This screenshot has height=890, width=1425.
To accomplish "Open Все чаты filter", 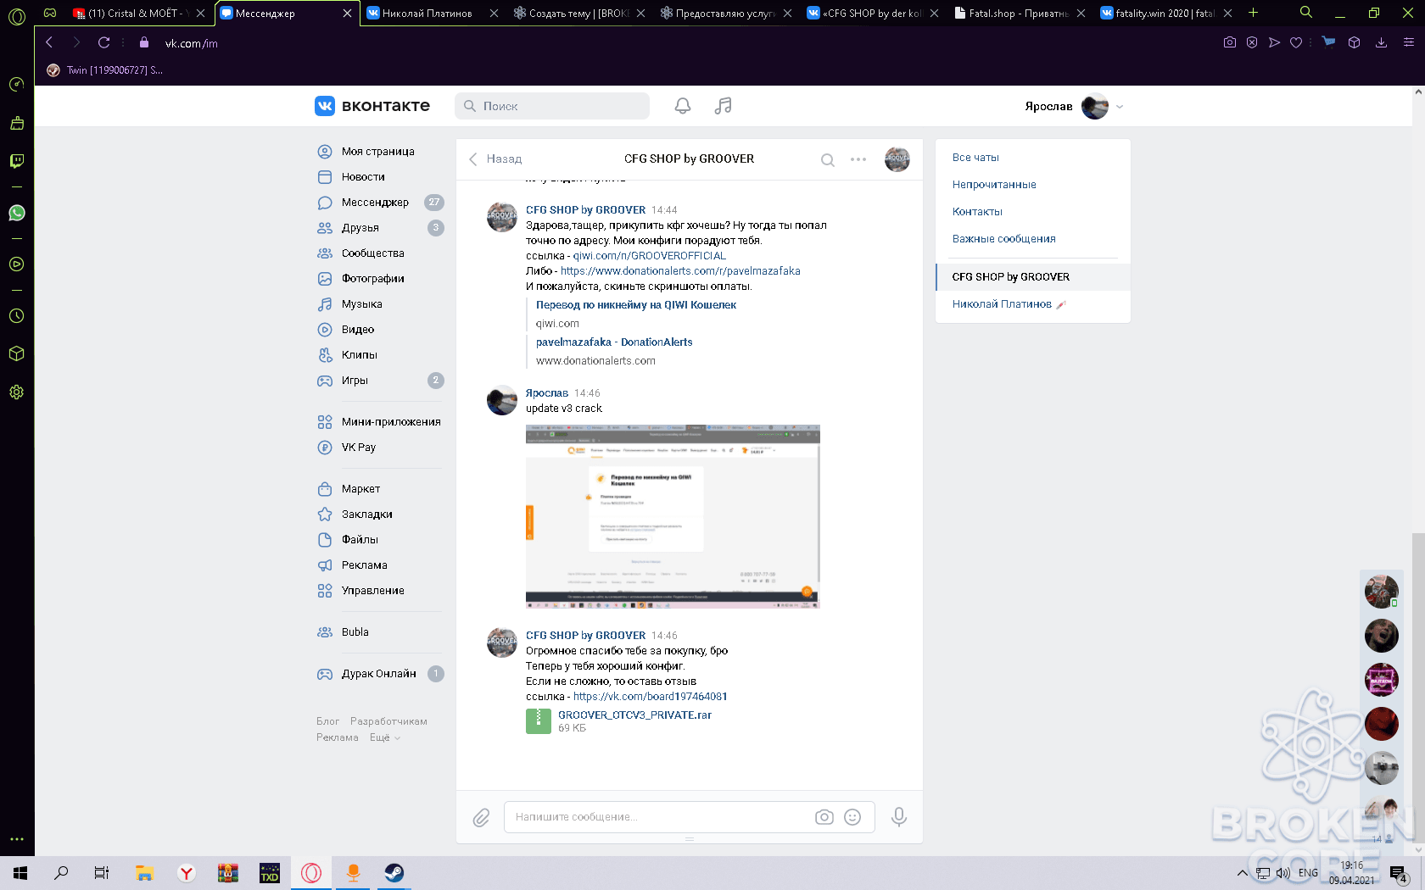I will 975,158.
